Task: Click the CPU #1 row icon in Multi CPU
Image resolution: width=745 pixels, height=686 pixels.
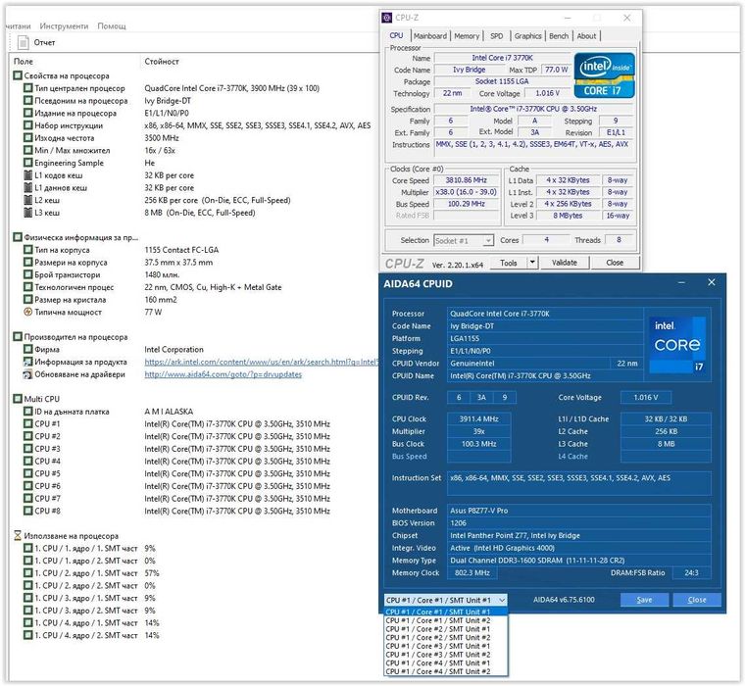Action: [x=28, y=423]
